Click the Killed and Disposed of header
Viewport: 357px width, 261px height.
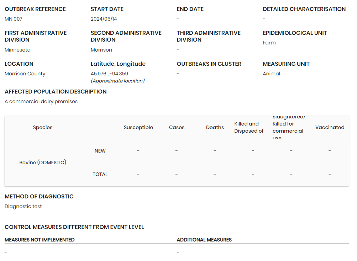coord(249,127)
